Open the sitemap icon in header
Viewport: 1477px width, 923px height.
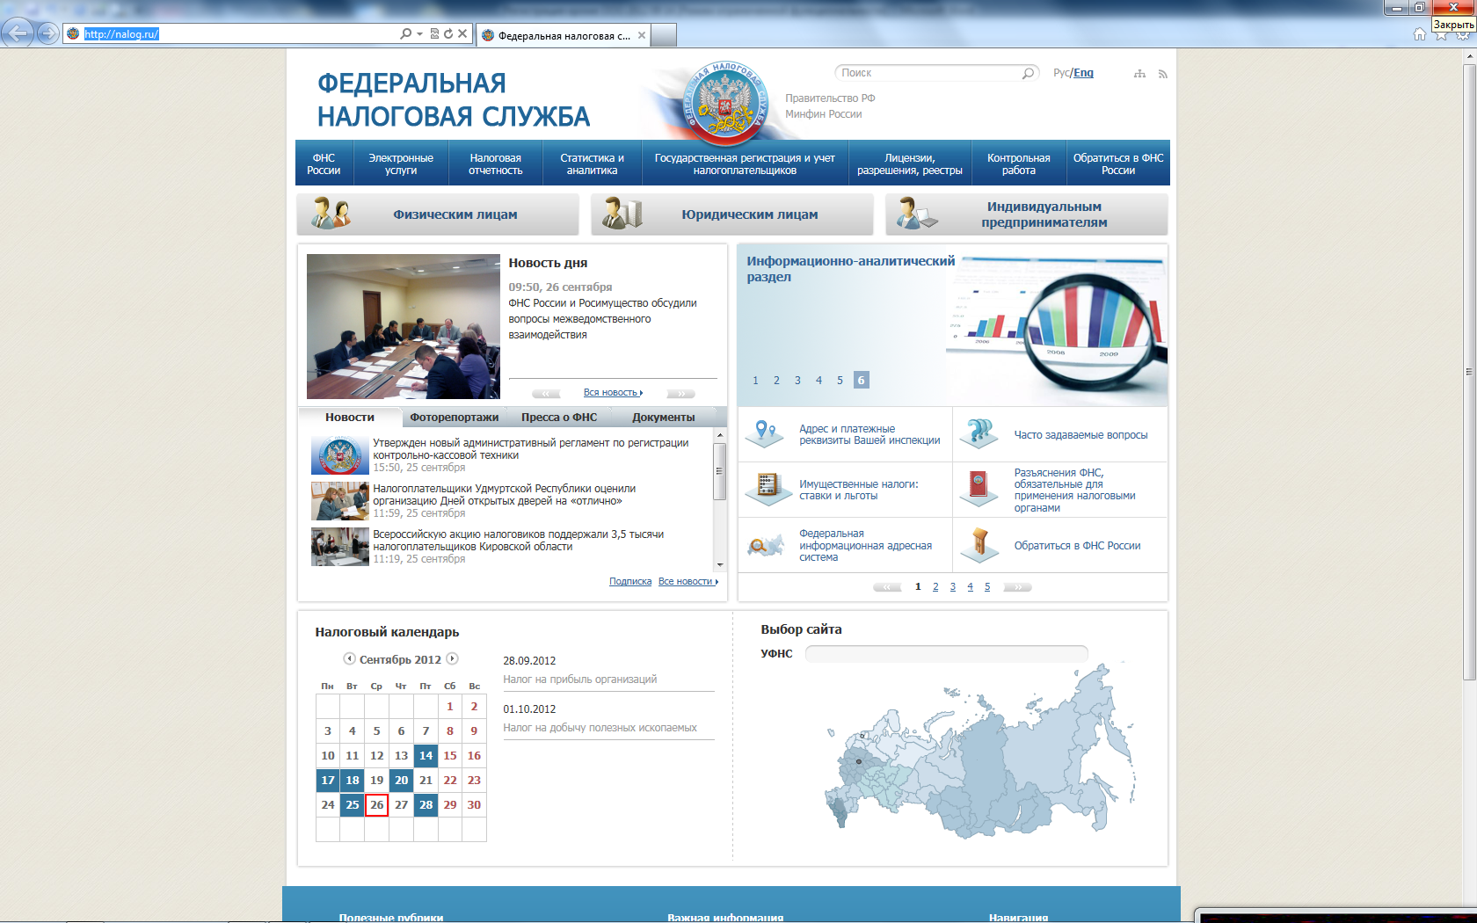[1139, 74]
